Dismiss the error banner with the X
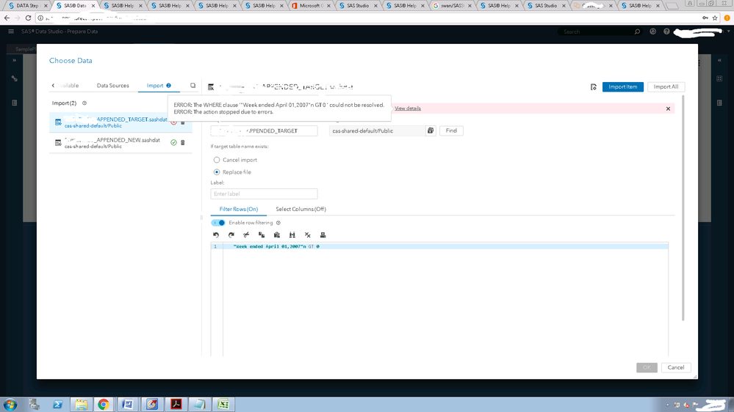The image size is (734, 412). tap(668, 108)
